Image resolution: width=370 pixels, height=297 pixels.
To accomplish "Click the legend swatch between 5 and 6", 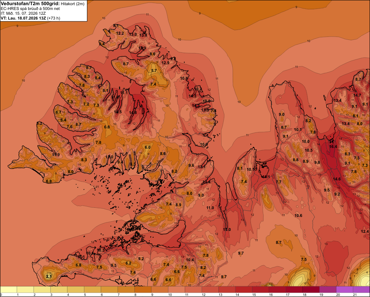I will pos(92,289).
